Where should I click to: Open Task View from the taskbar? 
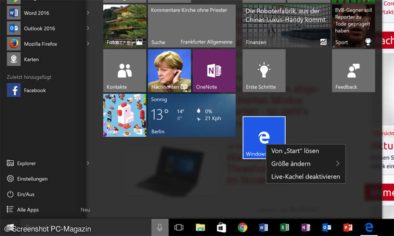tap(179, 227)
